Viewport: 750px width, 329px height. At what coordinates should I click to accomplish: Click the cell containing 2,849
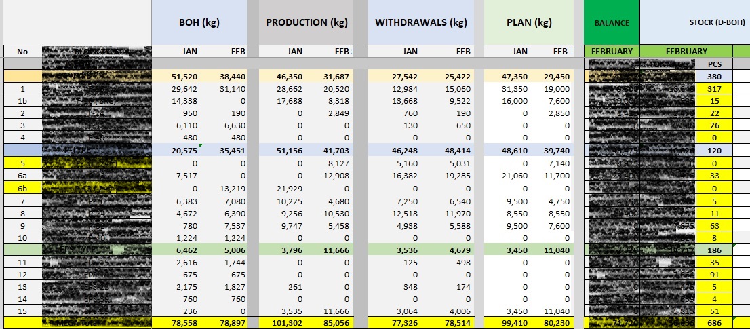coord(339,113)
